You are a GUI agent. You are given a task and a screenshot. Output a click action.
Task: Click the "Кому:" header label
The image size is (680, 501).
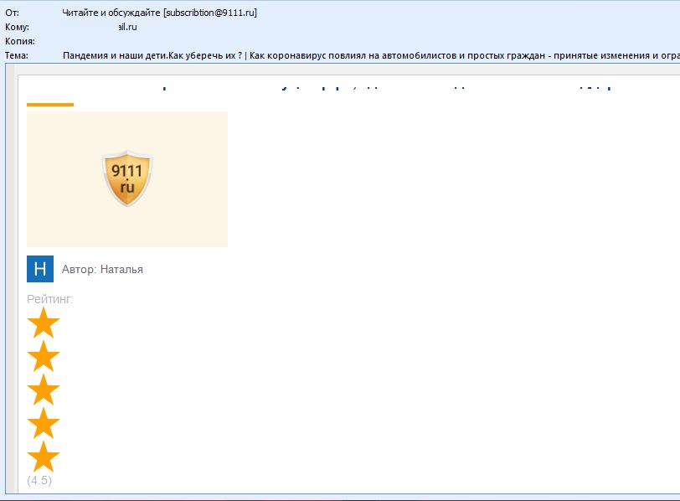17,27
